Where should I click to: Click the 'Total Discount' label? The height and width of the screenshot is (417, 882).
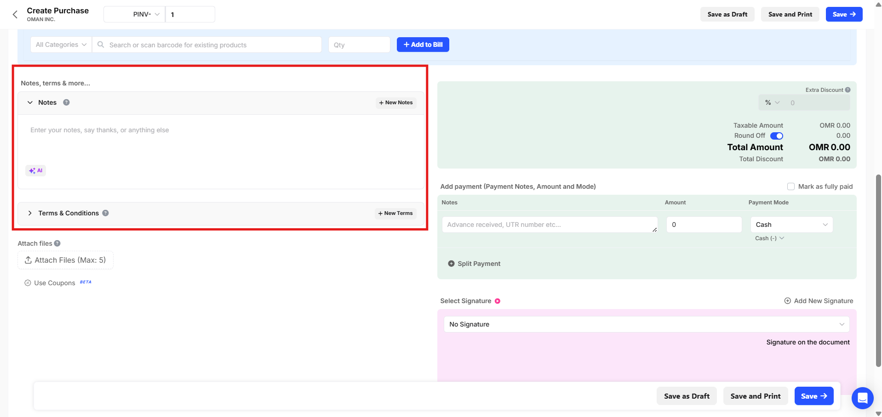pos(761,159)
